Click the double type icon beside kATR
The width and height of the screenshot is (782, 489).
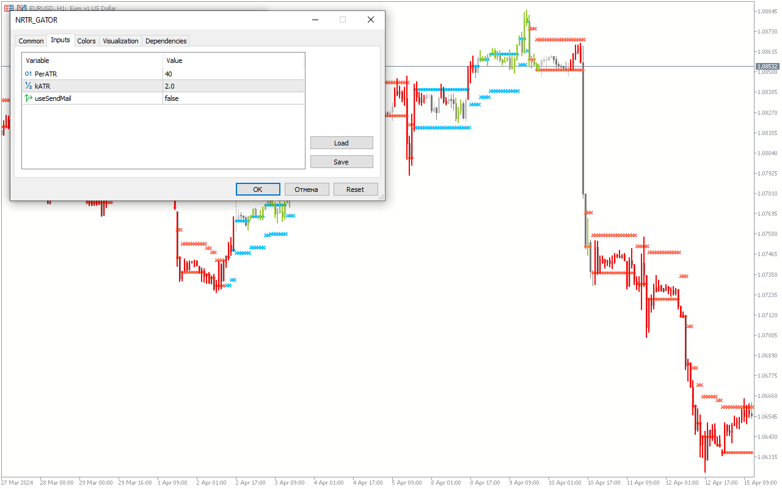pyautogui.click(x=28, y=86)
